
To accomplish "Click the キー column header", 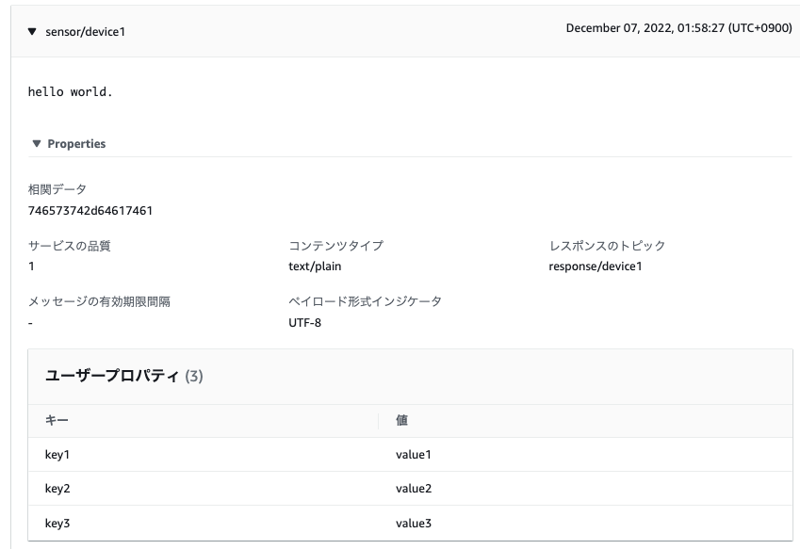I will pyautogui.click(x=57, y=420).
